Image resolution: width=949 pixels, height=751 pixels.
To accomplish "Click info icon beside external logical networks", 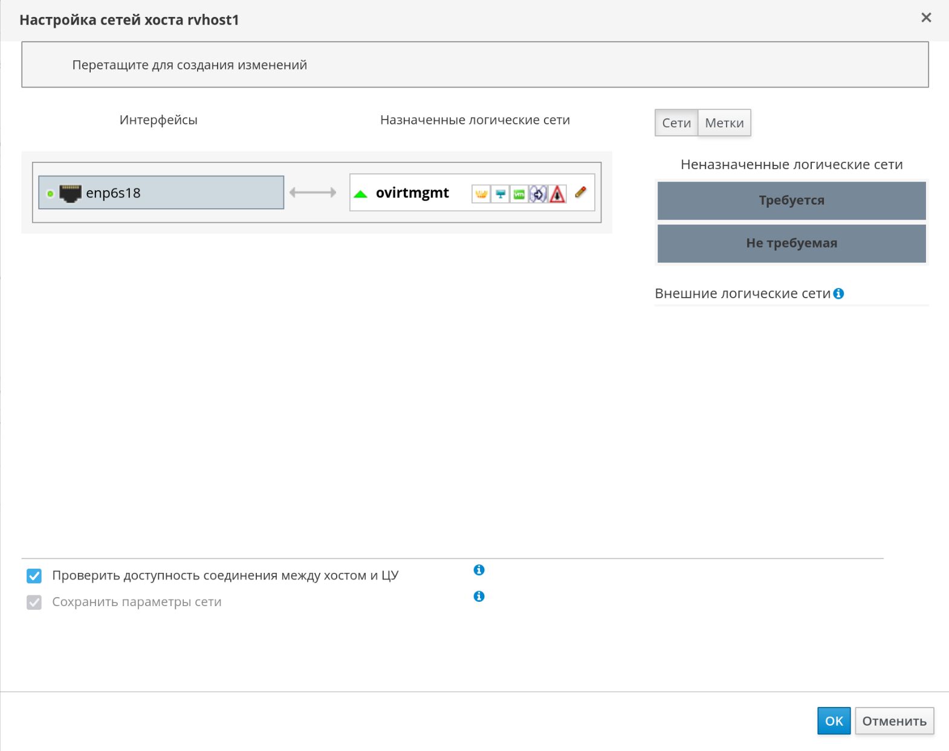I will click(x=838, y=293).
